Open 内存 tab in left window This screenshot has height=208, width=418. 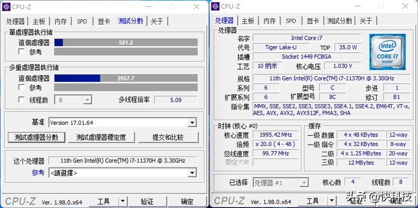[61, 21]
